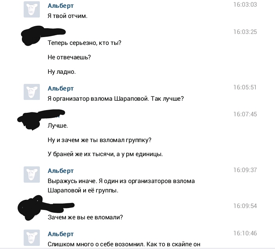Click the 16:09:54 timestamp
The image size is (275, 249).
[x=245, y=206]
